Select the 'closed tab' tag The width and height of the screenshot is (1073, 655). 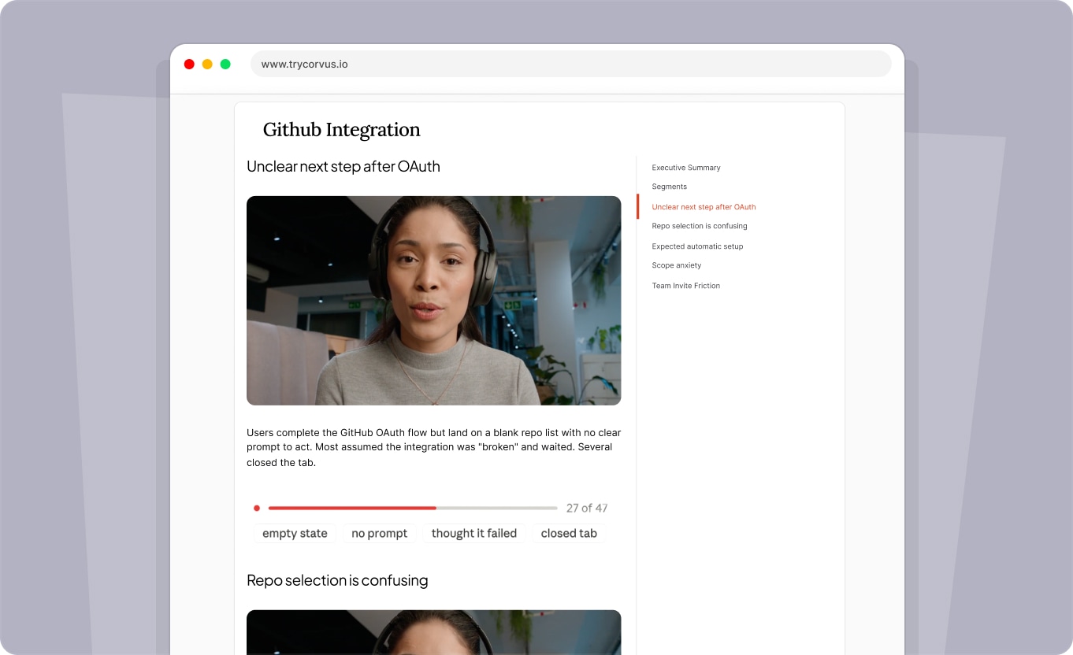569,534
